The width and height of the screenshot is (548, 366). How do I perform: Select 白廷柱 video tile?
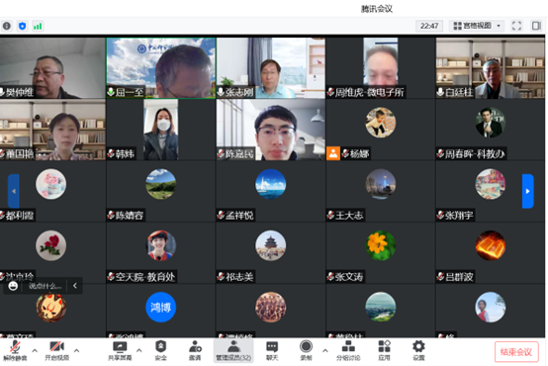point(490,68)
